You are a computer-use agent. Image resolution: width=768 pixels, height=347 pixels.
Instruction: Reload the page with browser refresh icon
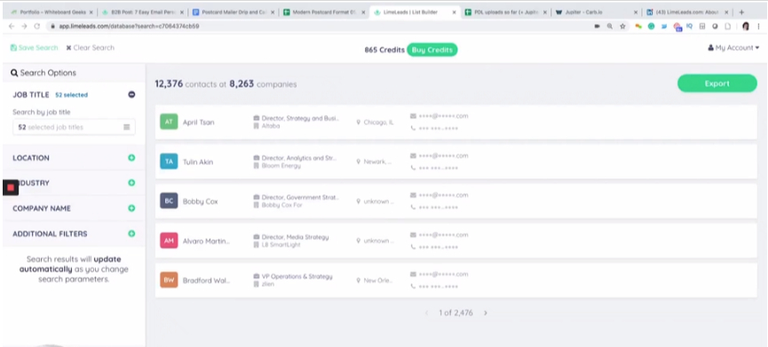[37, 26]
